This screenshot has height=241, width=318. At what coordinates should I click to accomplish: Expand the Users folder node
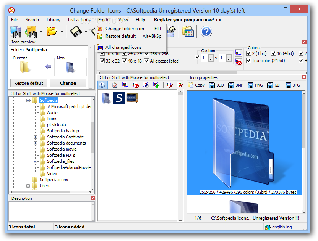28,186
